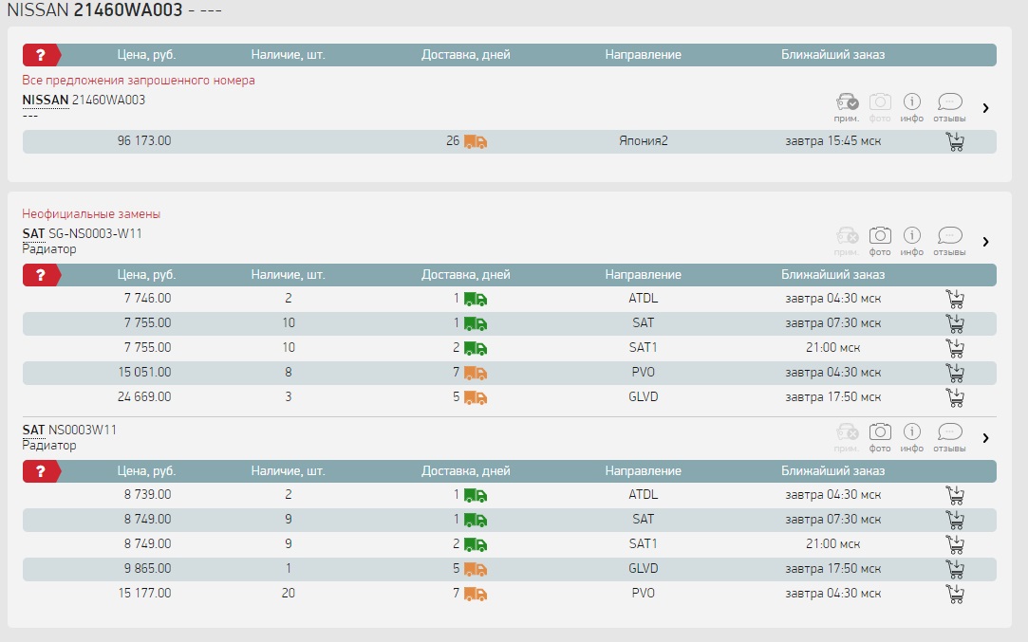Image resolution: width=1028 pixels, height=642 pixels.
Task: Show reviews (отзывы) for SAT NS0003W11
Action: click(949, 437)
